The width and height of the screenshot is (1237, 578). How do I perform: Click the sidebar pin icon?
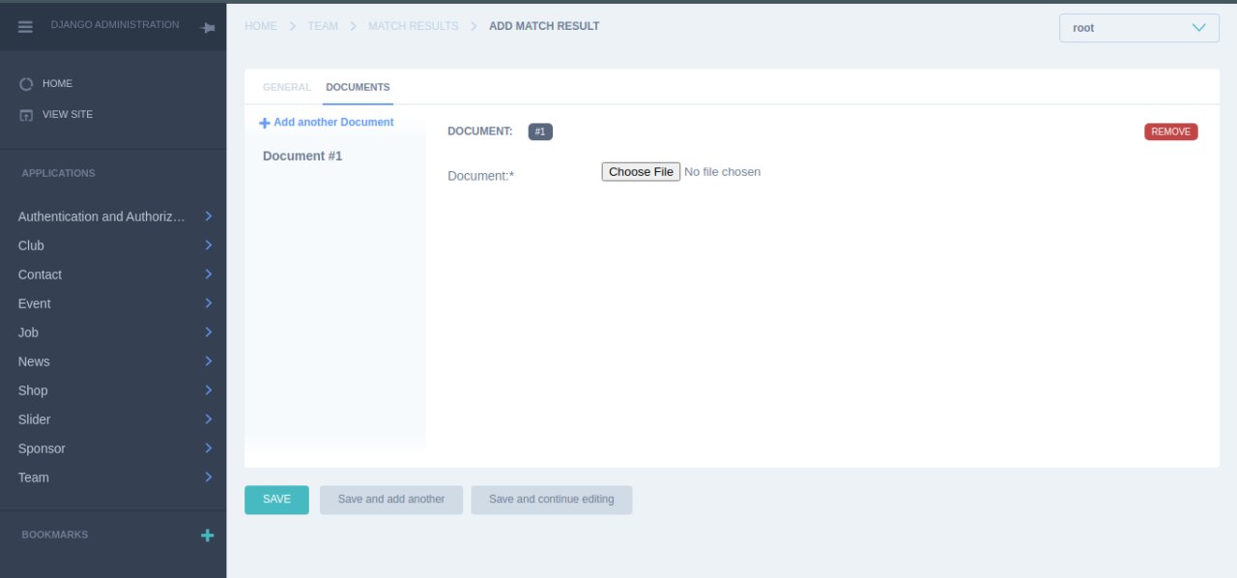[x=207, y=28]
